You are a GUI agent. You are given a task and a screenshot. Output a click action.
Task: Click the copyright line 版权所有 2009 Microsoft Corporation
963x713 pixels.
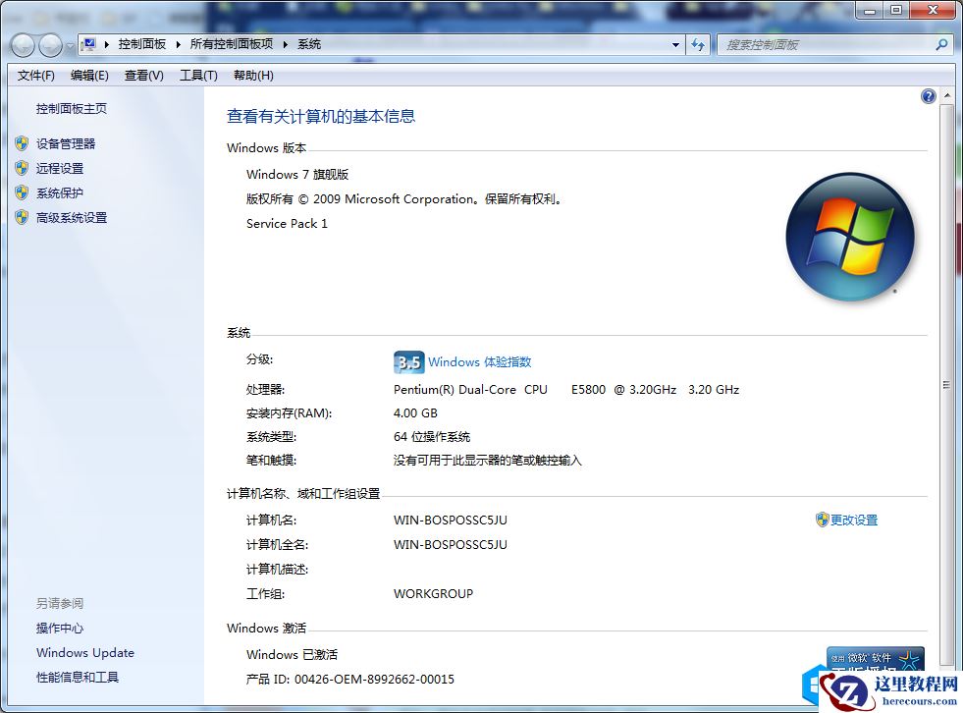tap(403, 199)
